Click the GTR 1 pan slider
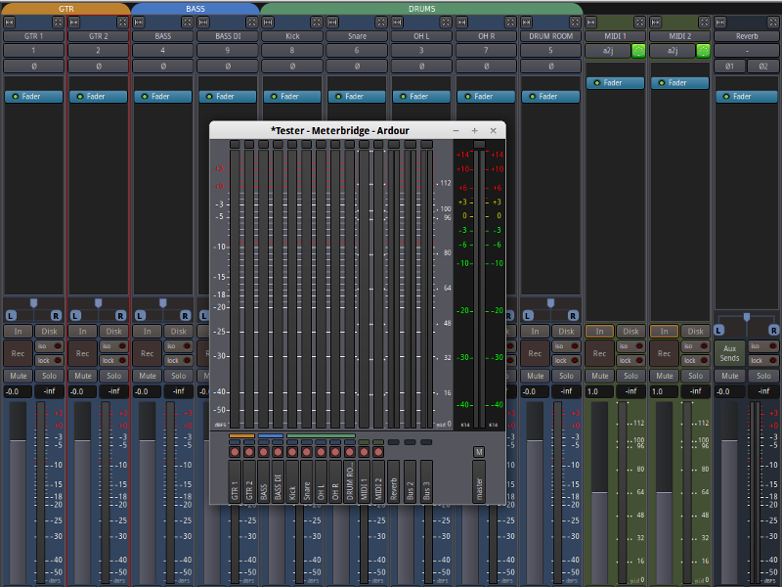This screenshot has width=782, height=587. [x=33, y=305]
